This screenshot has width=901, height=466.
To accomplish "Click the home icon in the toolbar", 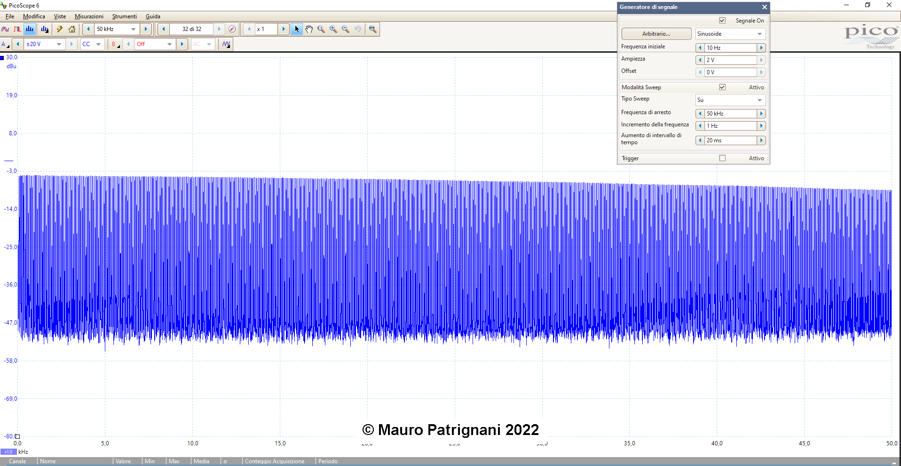I will pyautogui.click(x=72, y=29).
